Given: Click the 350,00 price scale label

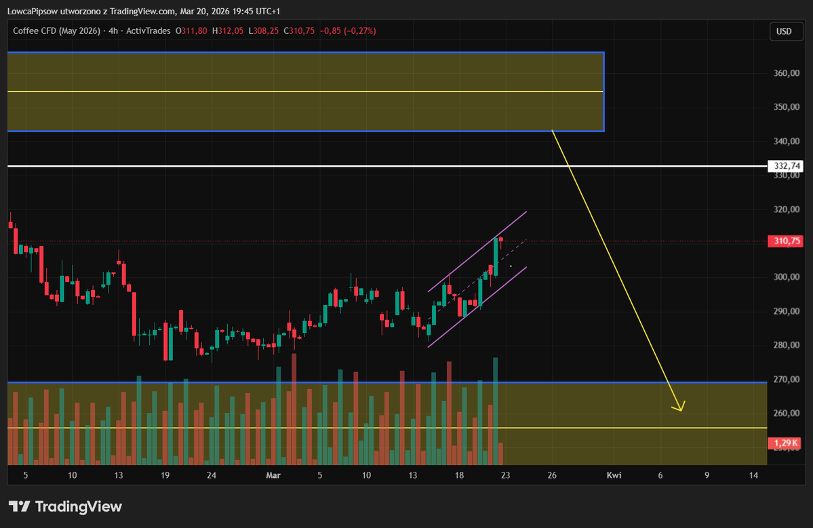Looking at the screenshot, I should (x=787, y=106).
